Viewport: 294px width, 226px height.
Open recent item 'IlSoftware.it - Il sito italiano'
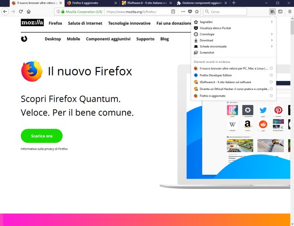point(233,82)
